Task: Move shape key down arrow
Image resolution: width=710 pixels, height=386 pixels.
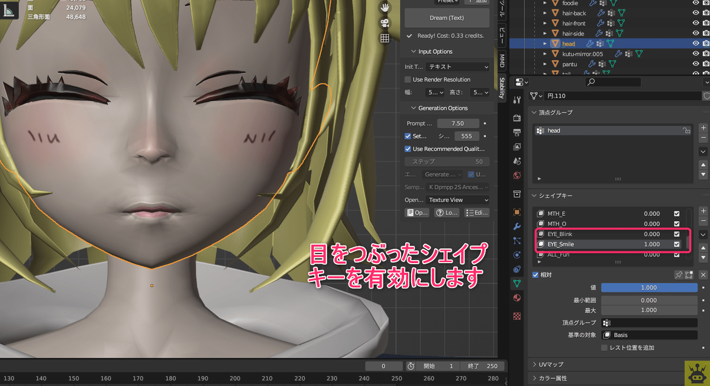Action: pos(703,259)
